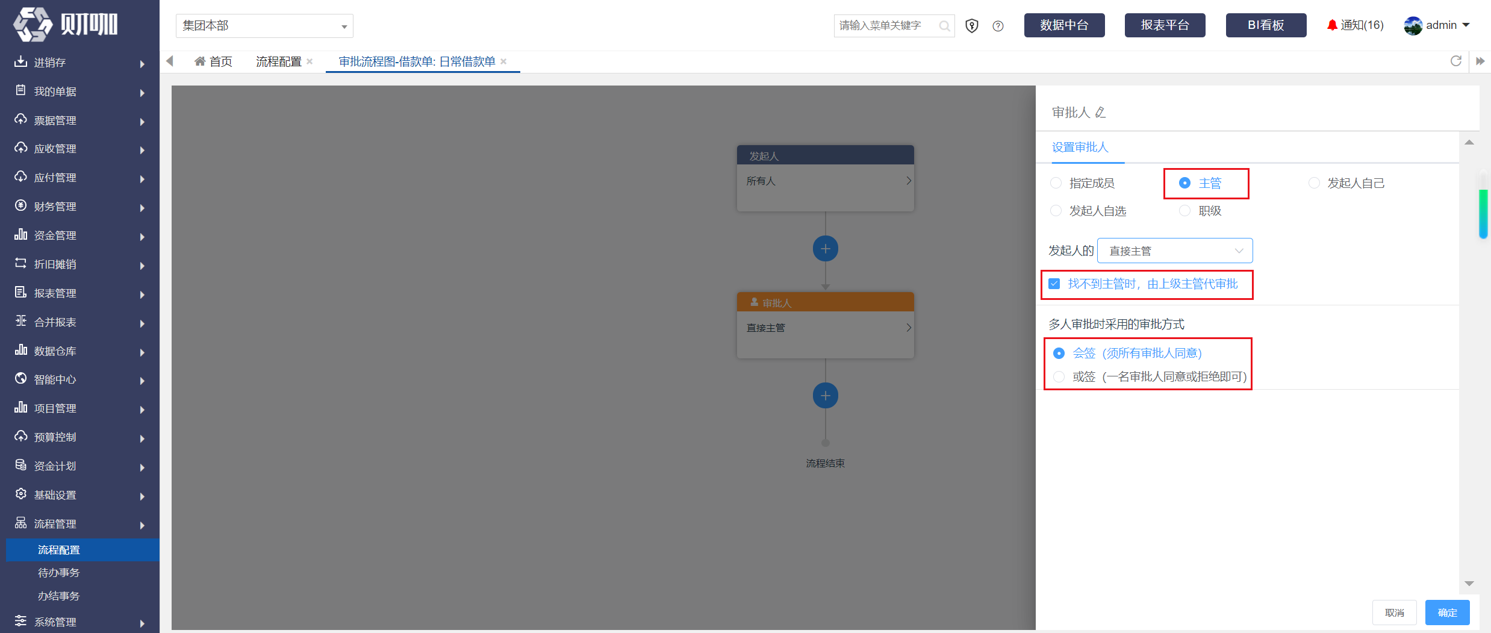Switch to the 流程配置 tab

point(279,61)
